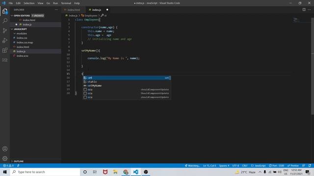
Task: Click the Windows Start button
Action: [x=5, y=172]
